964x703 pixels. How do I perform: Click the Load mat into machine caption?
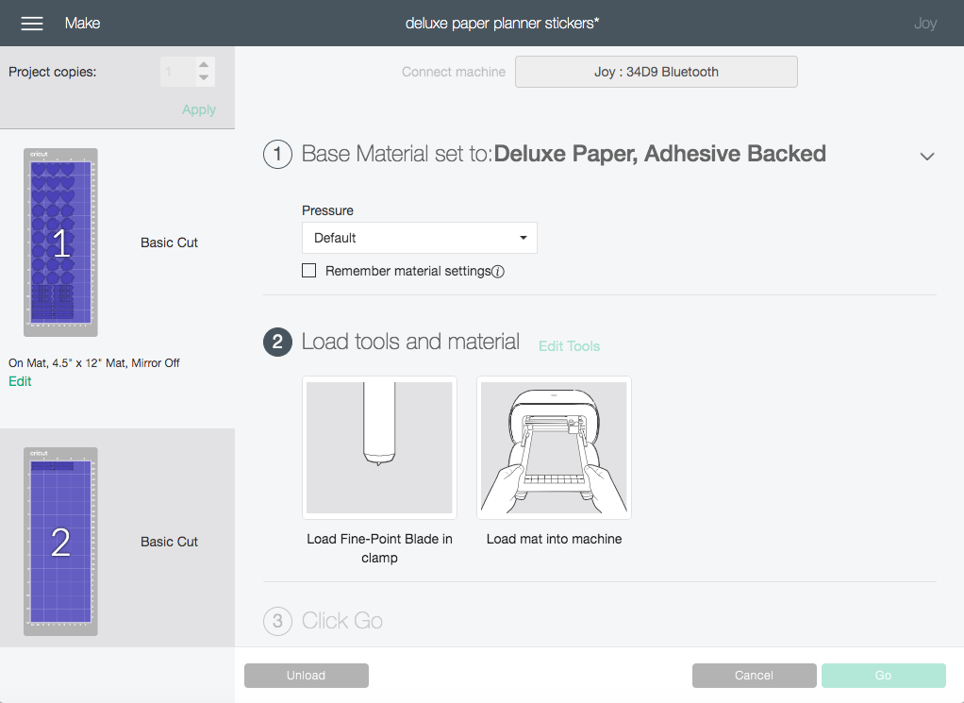[x=554, y=539]
